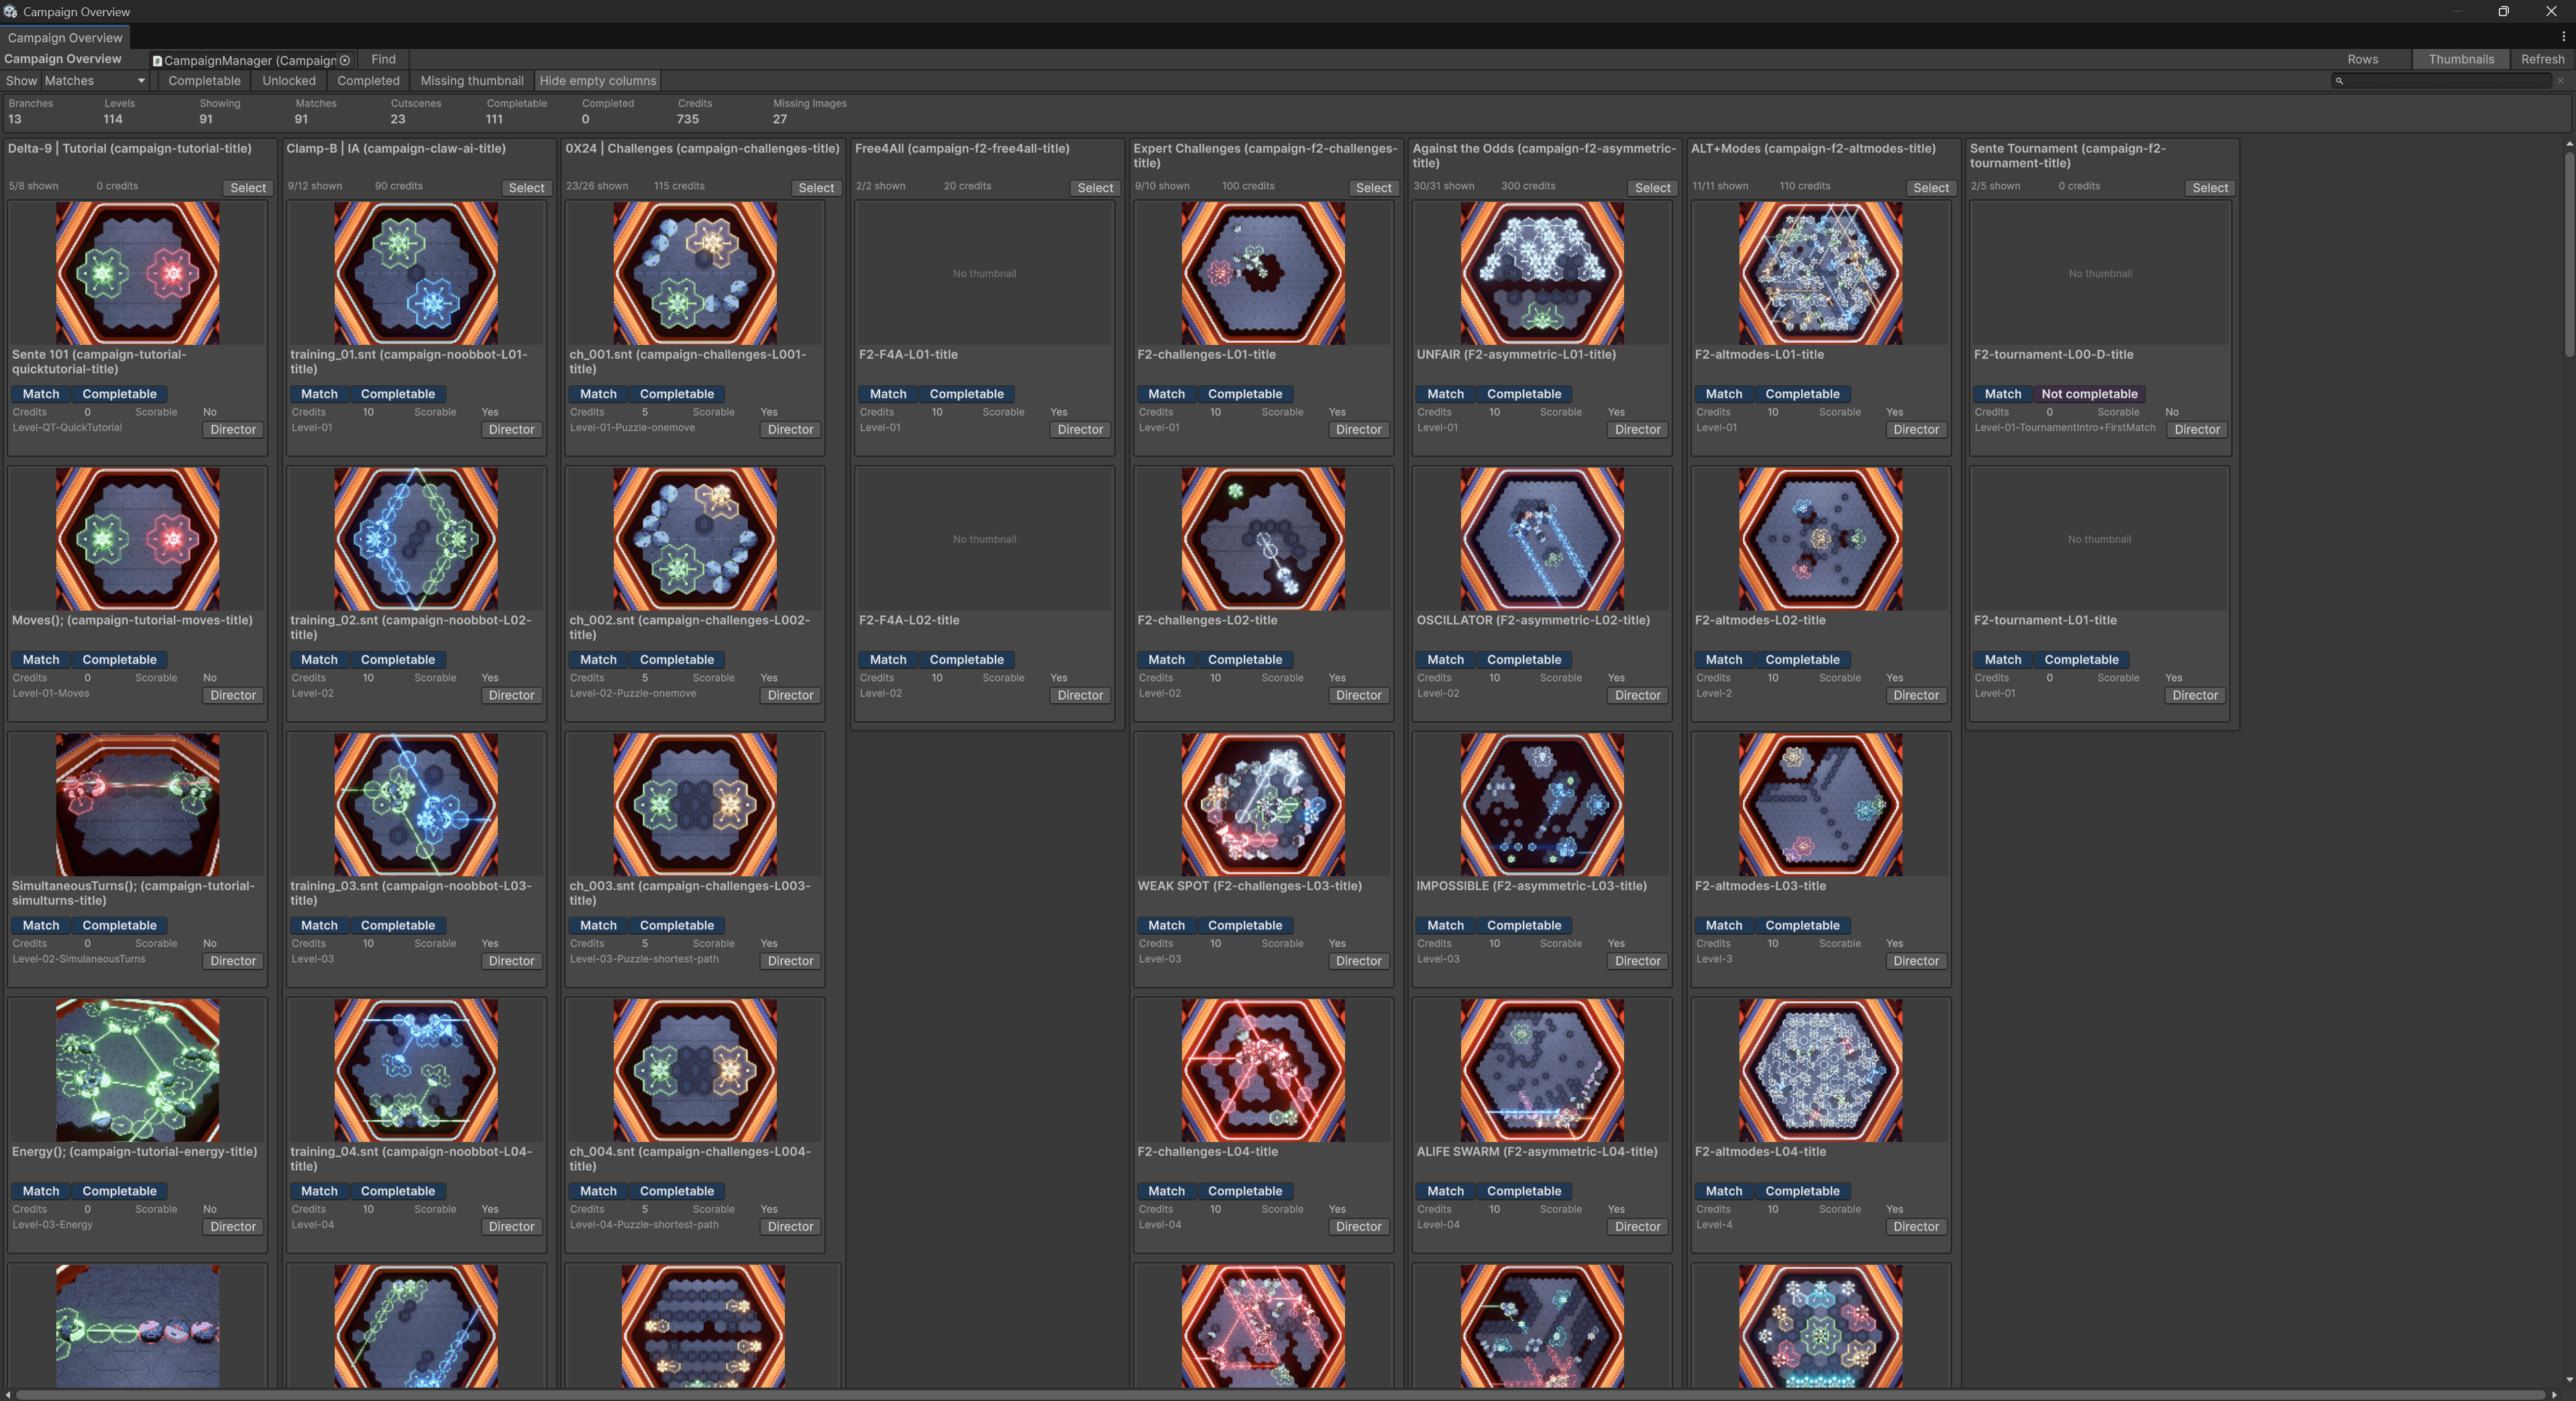The image size is (2576, 1401).
Task: Select the ALT+Modes branch
Action: point(1931,188)
